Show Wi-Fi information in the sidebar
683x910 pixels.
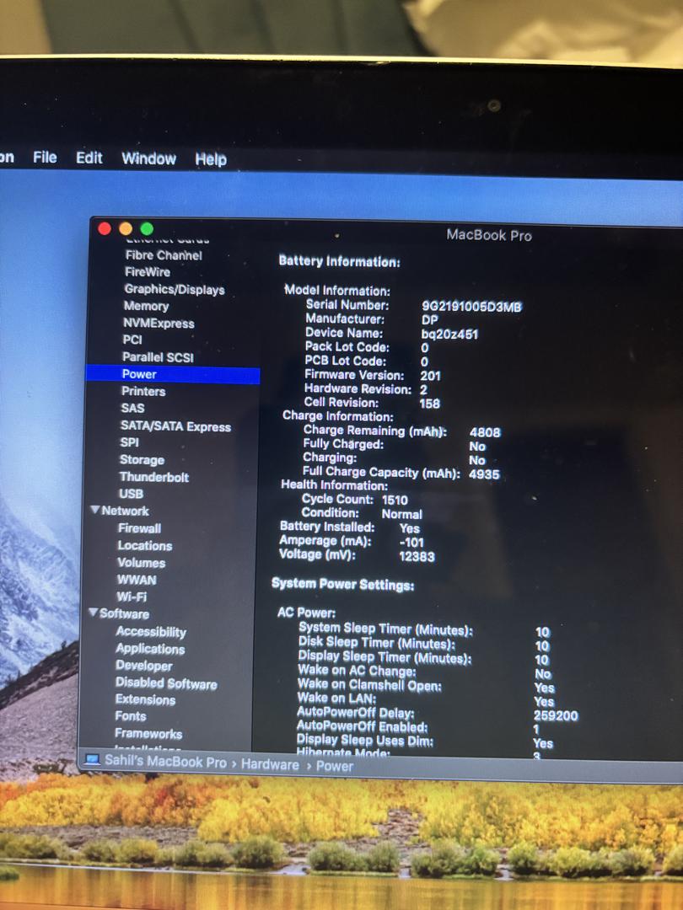point(132,596)
